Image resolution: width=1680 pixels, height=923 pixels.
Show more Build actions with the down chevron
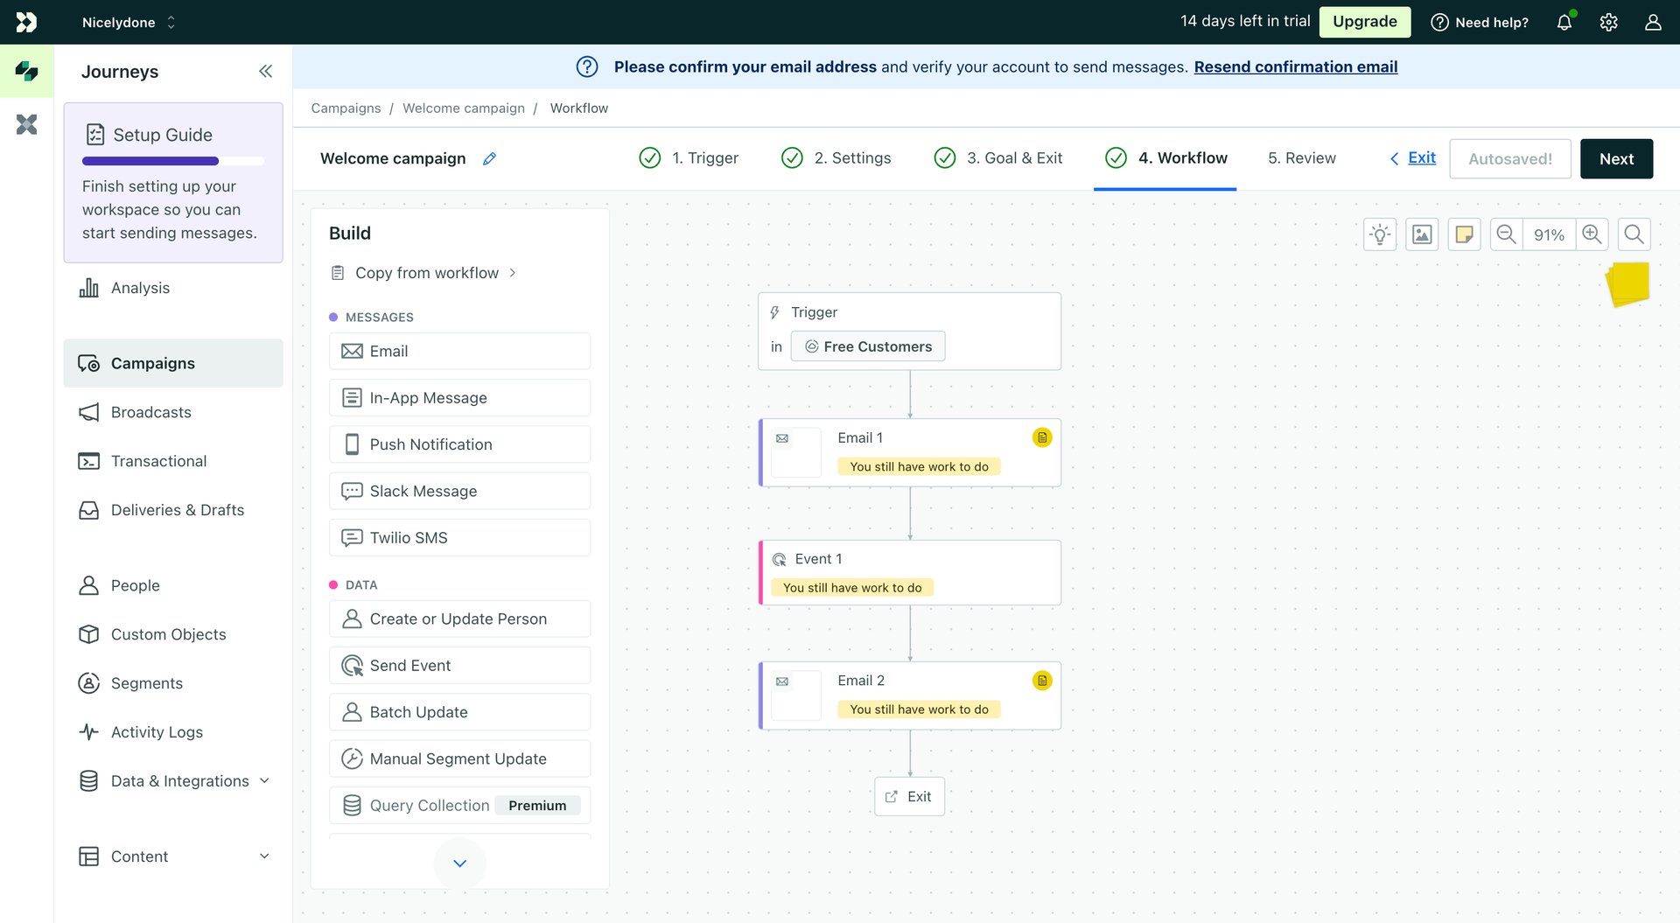pos(459,863)
